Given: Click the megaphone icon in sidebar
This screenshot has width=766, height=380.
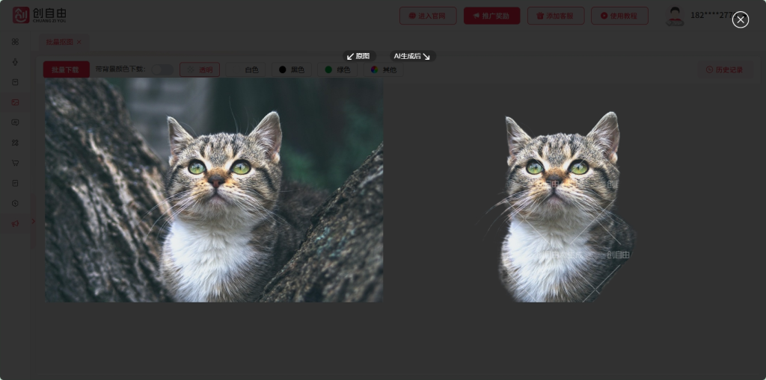Looking at the screenshot, I should coord(15,223).
